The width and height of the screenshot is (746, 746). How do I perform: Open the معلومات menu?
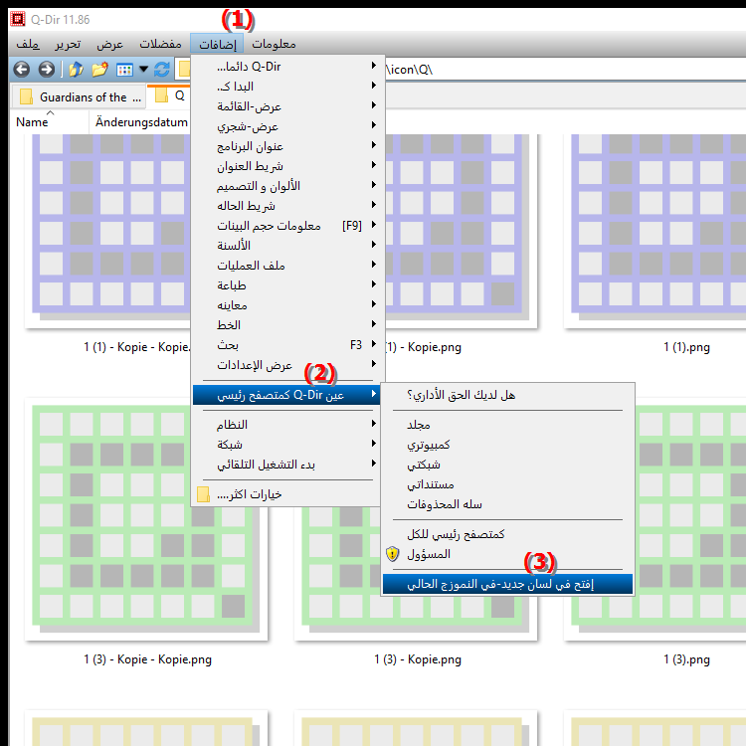pyautogui.click(x=274, y=44)
